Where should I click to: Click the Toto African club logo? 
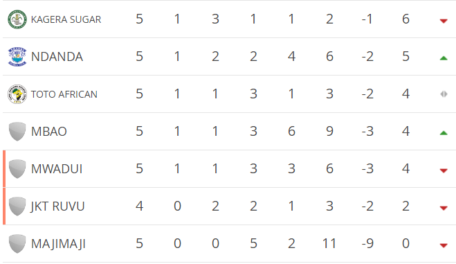click(x=17, y=94)
